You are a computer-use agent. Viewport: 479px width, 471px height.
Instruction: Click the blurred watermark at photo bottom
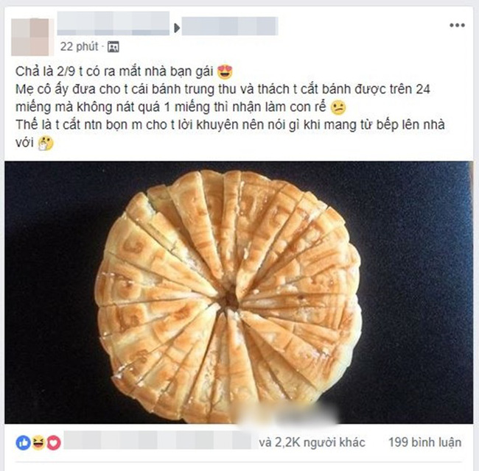(x=287, y=414)
